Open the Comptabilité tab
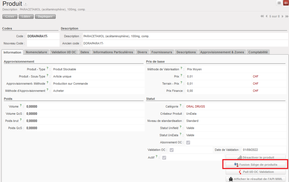The image size is (289, 182). click(259, 52)
